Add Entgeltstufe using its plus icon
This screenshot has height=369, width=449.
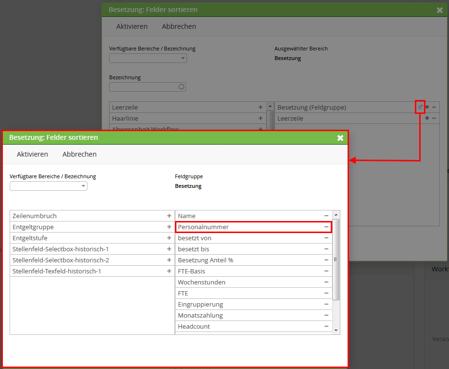[x=169, y=238]
